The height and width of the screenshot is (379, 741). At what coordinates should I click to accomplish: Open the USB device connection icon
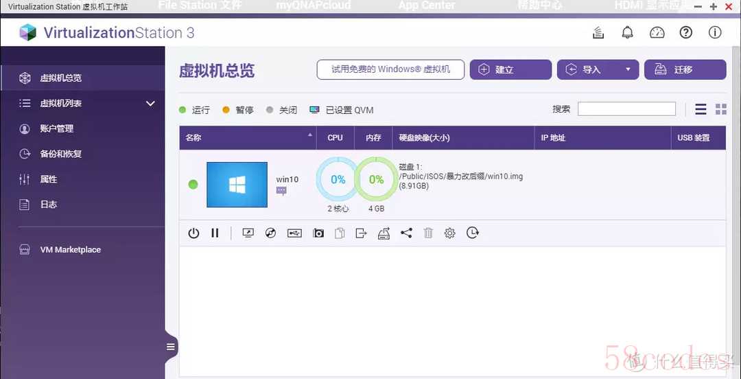coord(294,233)
